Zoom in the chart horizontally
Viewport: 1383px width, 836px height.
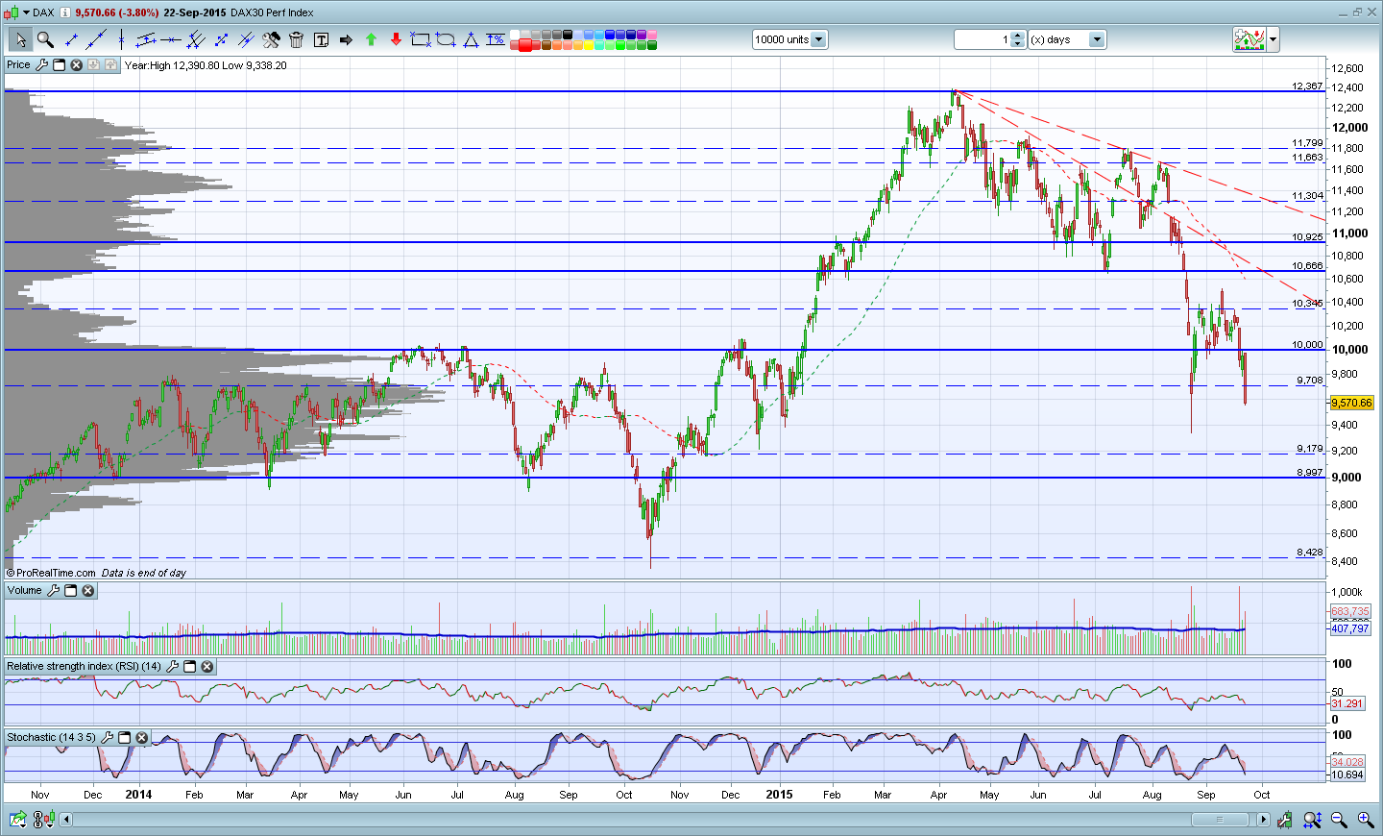1365,820
